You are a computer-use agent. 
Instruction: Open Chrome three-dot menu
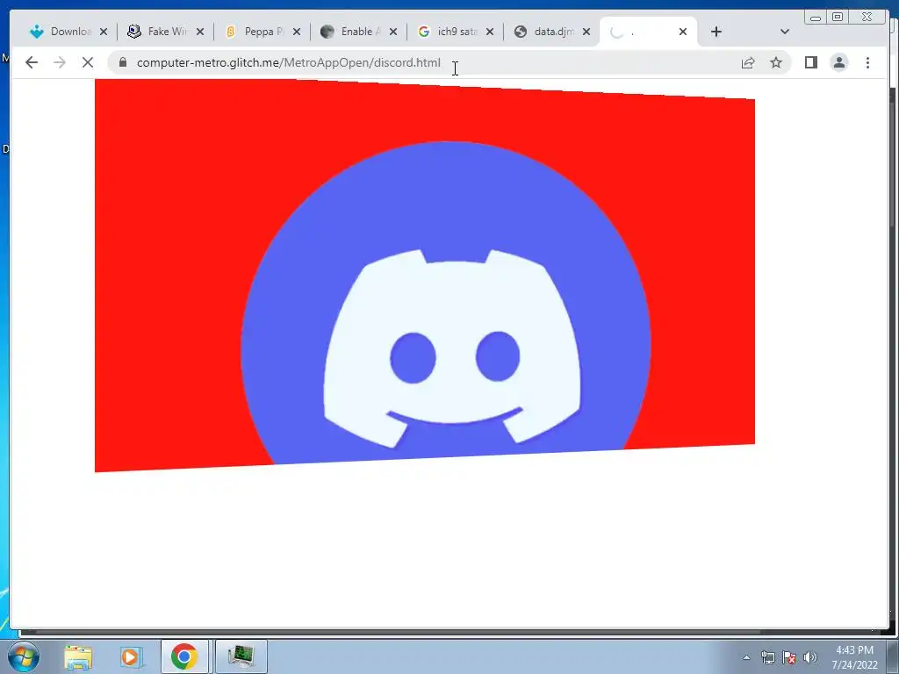coord(867,62)
